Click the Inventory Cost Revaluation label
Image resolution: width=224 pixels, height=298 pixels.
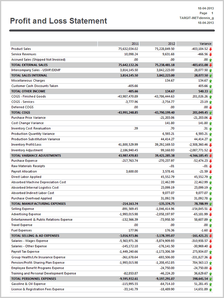[x=31, y=129]
